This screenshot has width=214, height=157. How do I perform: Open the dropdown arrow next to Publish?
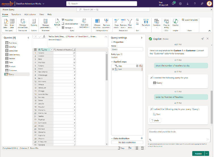pyautogui.click(x=207, y=154)
